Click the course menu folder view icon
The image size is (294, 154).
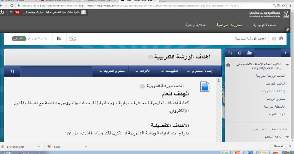point(249,53)
